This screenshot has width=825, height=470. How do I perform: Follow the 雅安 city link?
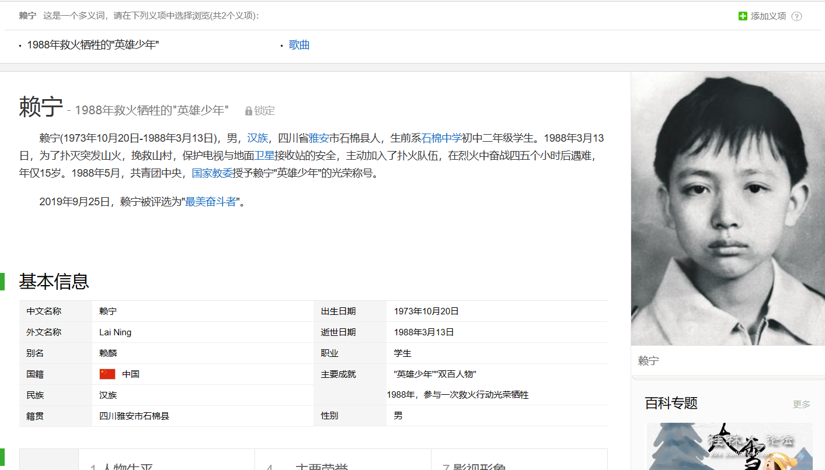click(x=319, y=138)
